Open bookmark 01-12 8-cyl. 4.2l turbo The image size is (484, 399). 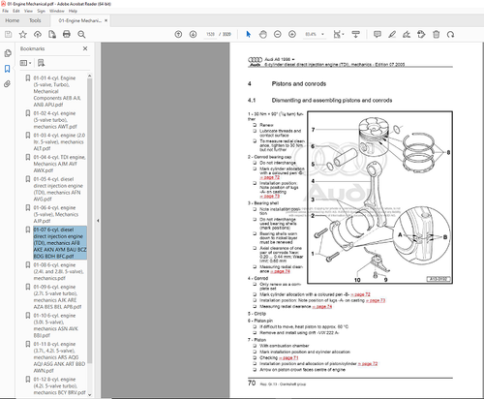[59, 385]
